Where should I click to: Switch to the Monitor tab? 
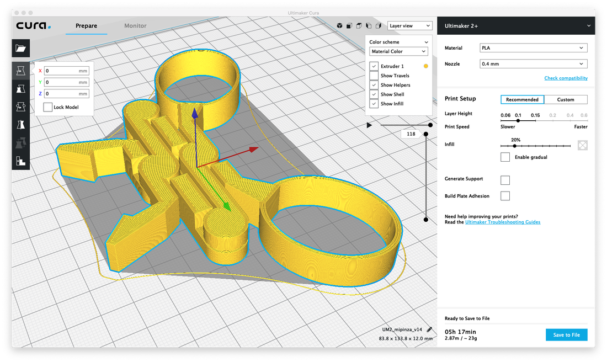[x=135, y=26]
